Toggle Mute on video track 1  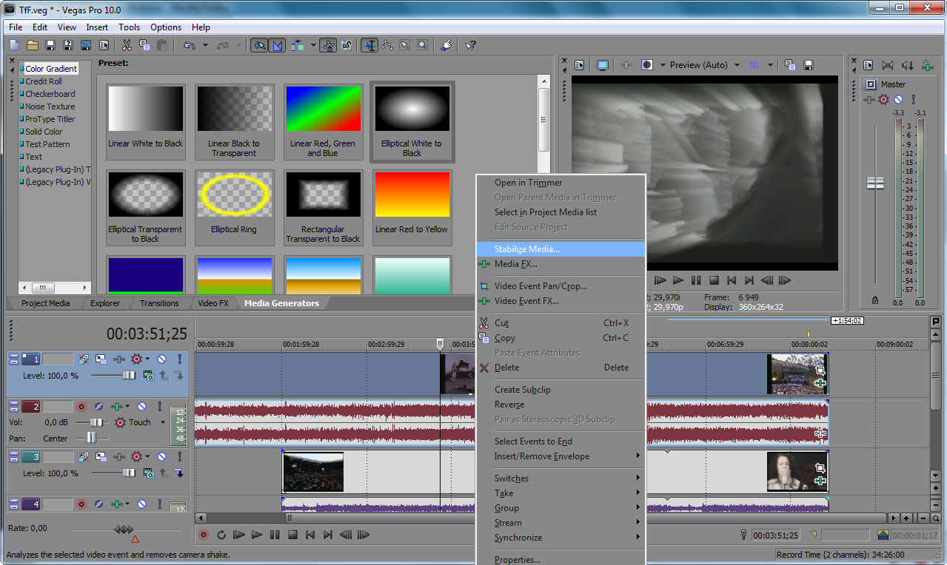162,359
